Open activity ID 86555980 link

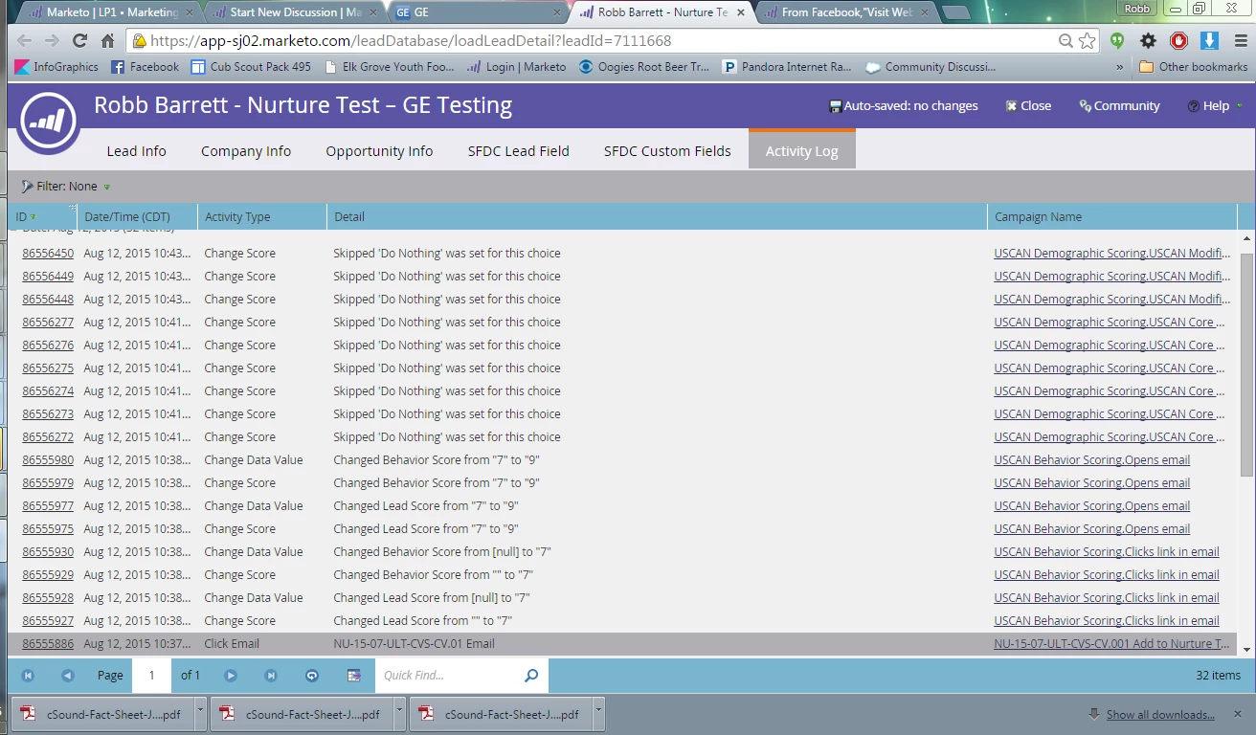pos(48,460)
